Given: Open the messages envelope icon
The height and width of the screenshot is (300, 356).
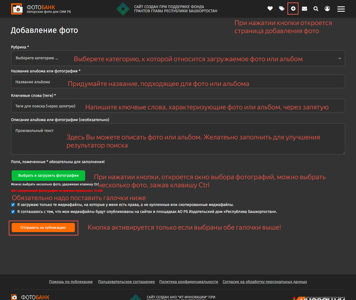Looking at the screenshot, I should click(x=305, y=9).
